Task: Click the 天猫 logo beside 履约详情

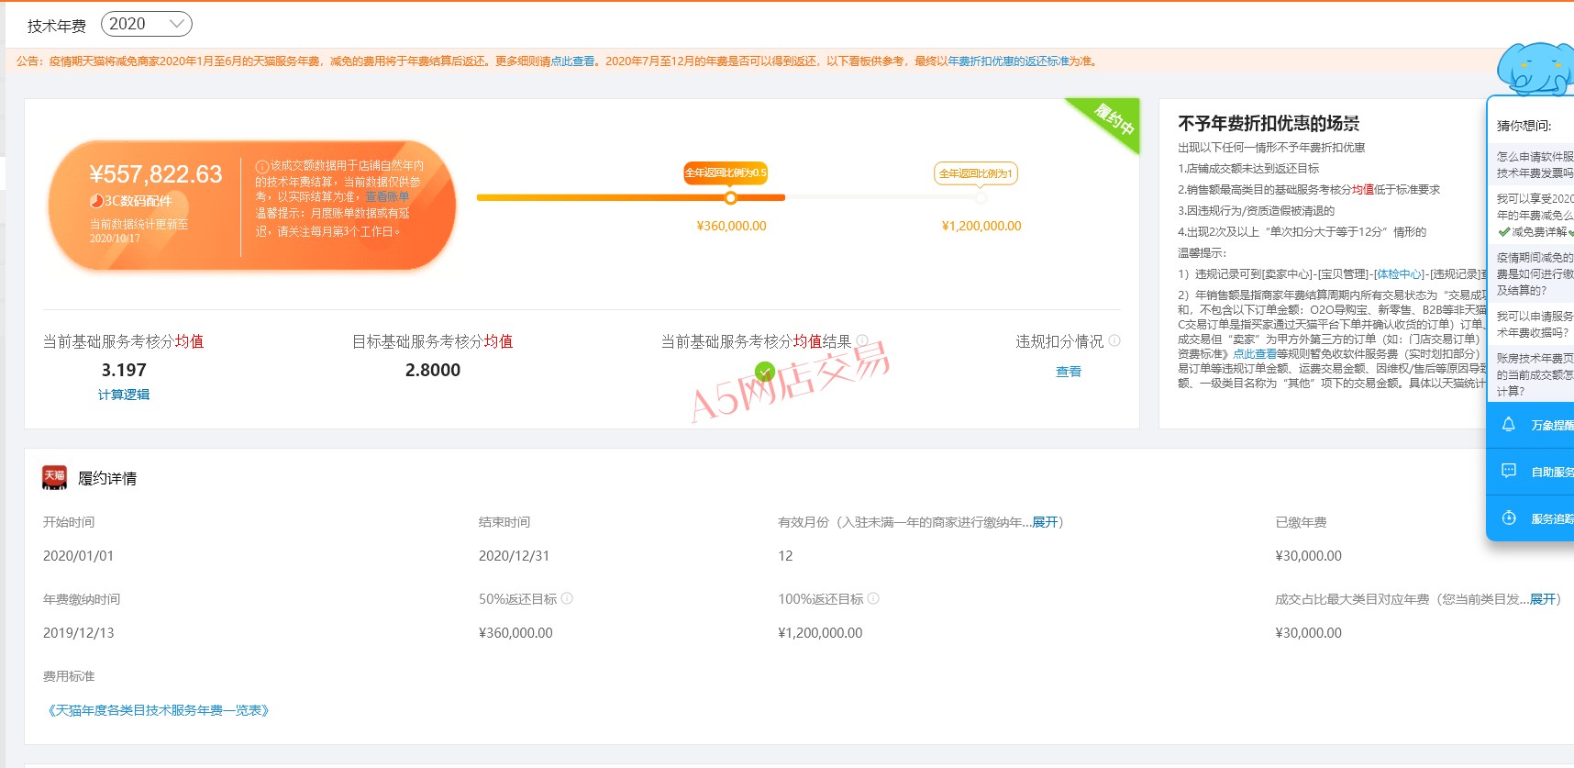Action: [54, 477]
